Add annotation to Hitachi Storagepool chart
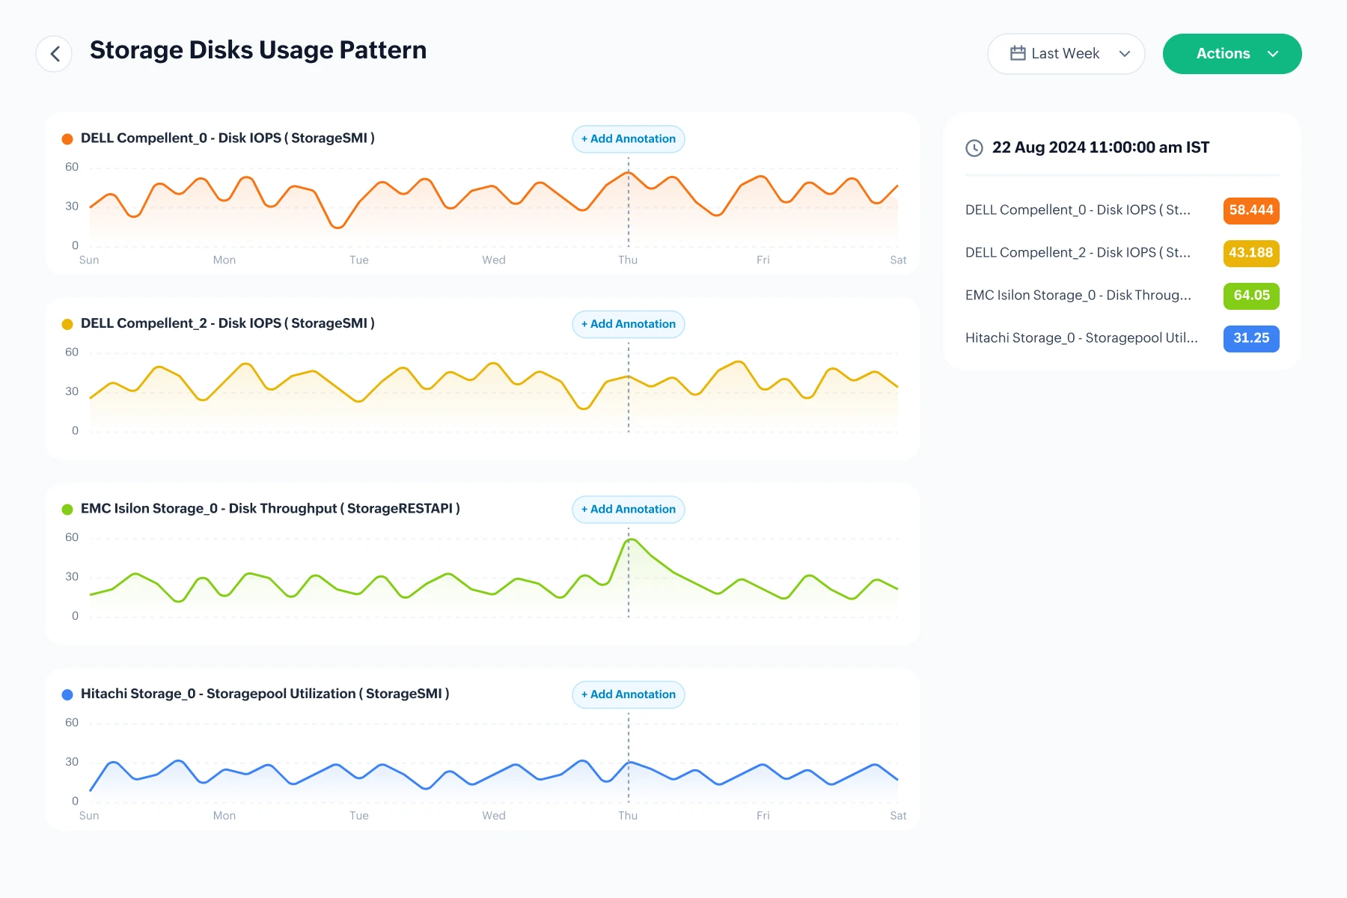The height and width of the screenshot is (898, 1347). point(629,694)
